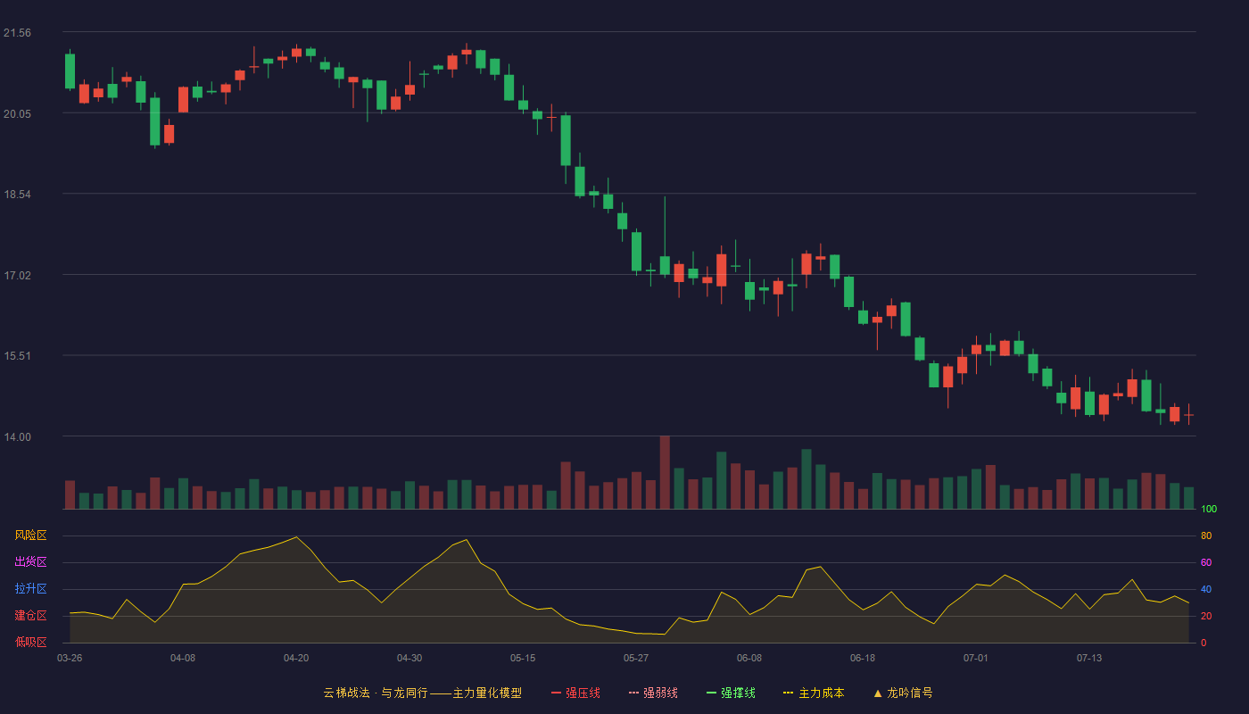Click the red dash icon beside 强压线
1249x714 pixels.
556,693
